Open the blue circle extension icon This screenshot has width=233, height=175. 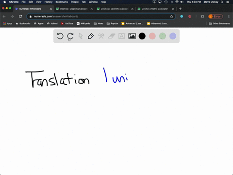[182, 17]
